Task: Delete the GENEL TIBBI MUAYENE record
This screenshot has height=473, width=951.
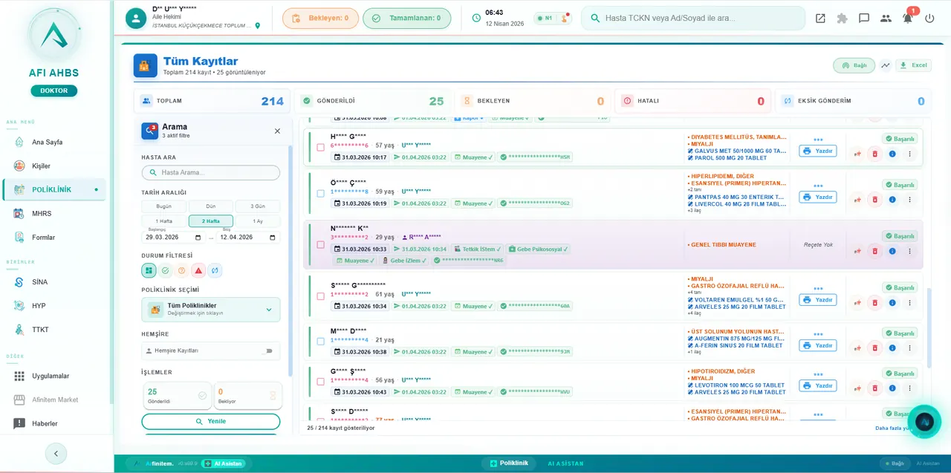Action: 874,251
